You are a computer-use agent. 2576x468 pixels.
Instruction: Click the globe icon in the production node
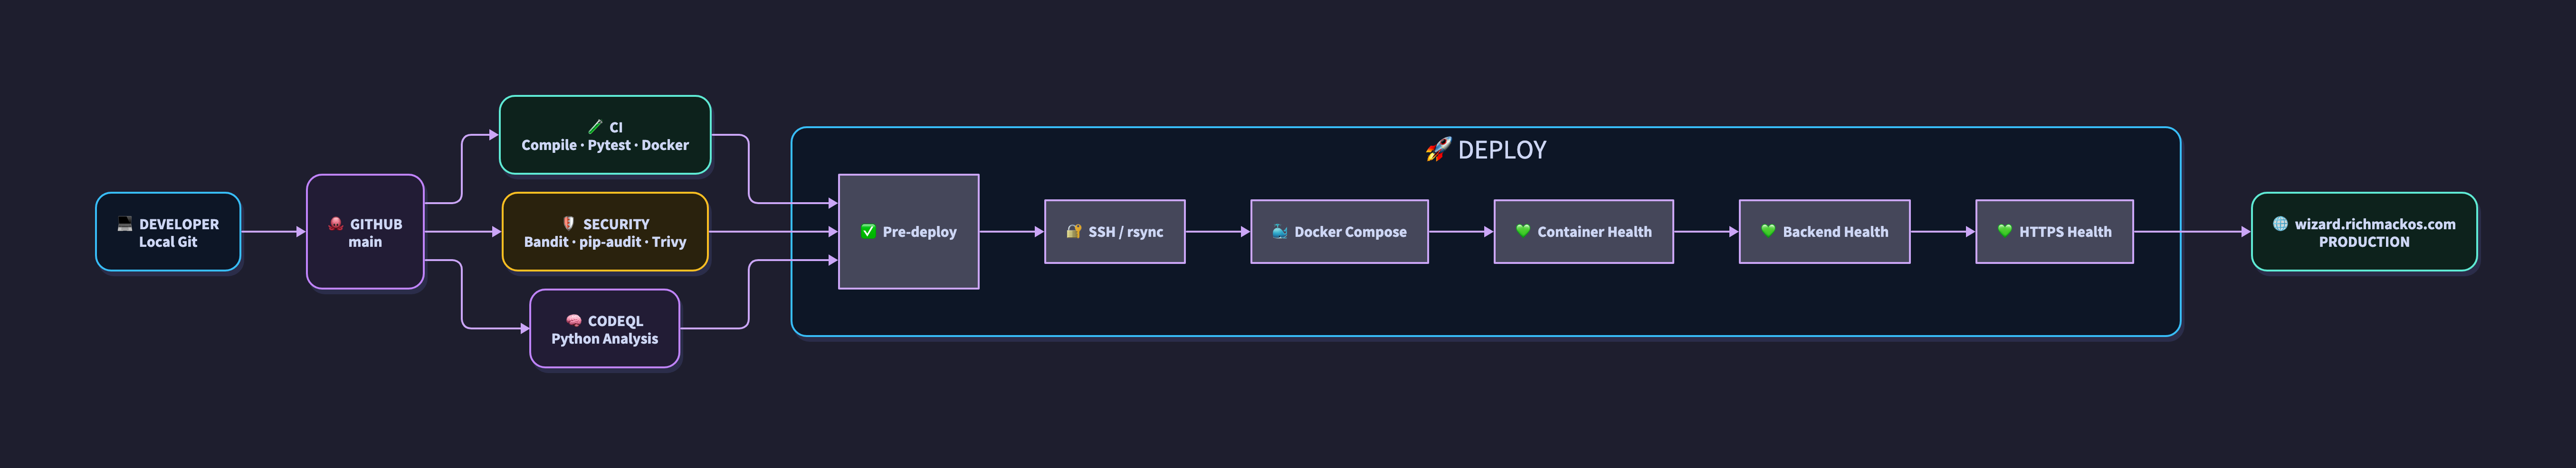2280,224
